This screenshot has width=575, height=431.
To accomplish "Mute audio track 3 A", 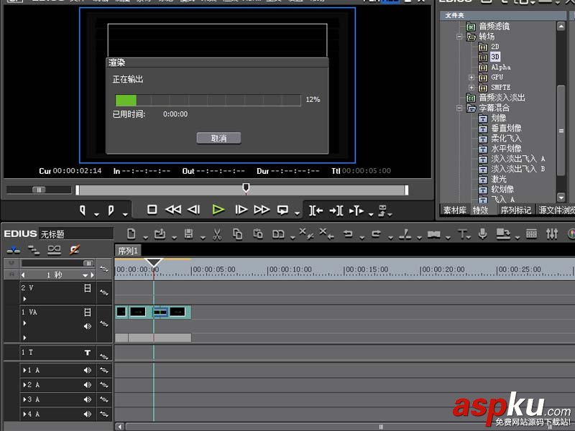I will 87,399.
